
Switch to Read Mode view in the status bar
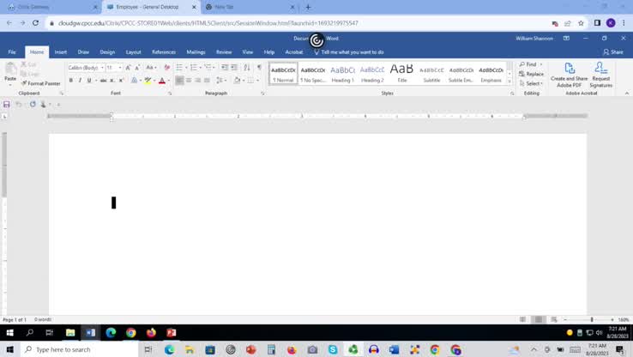coord(523,319)
